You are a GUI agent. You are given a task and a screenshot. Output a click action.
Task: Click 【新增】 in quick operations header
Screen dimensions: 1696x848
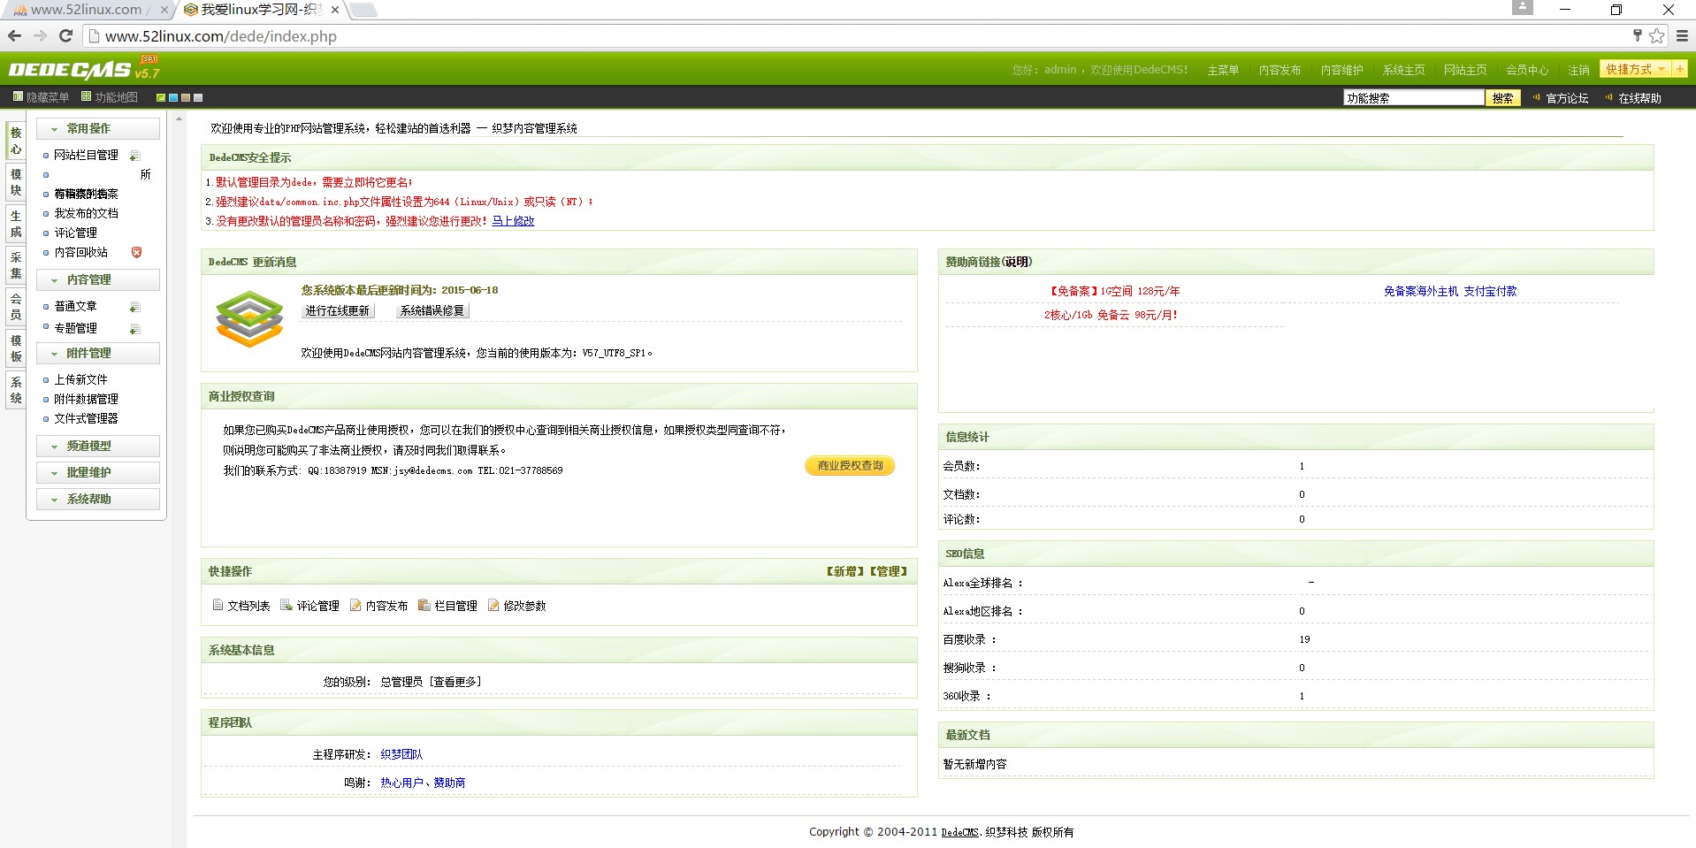(845, 571)
